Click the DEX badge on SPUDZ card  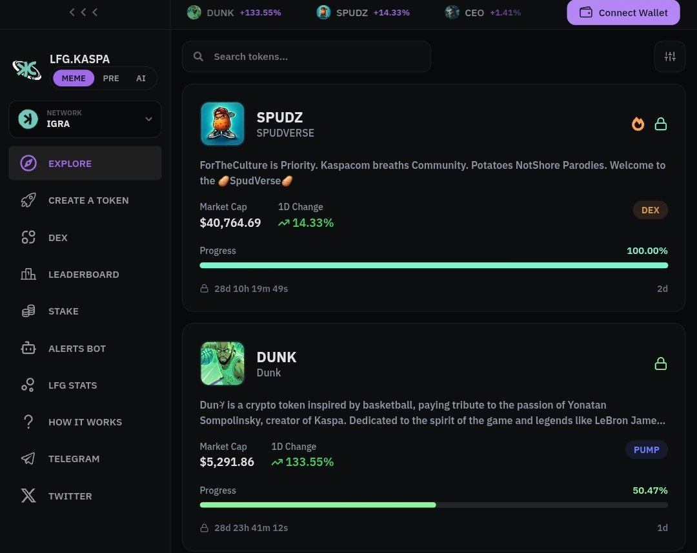pyautogui.click(x=651, y=210)
